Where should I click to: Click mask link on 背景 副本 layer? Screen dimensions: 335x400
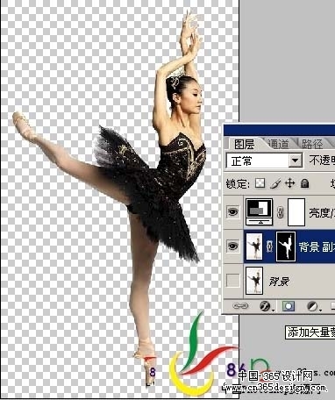(x=269, y=246)
